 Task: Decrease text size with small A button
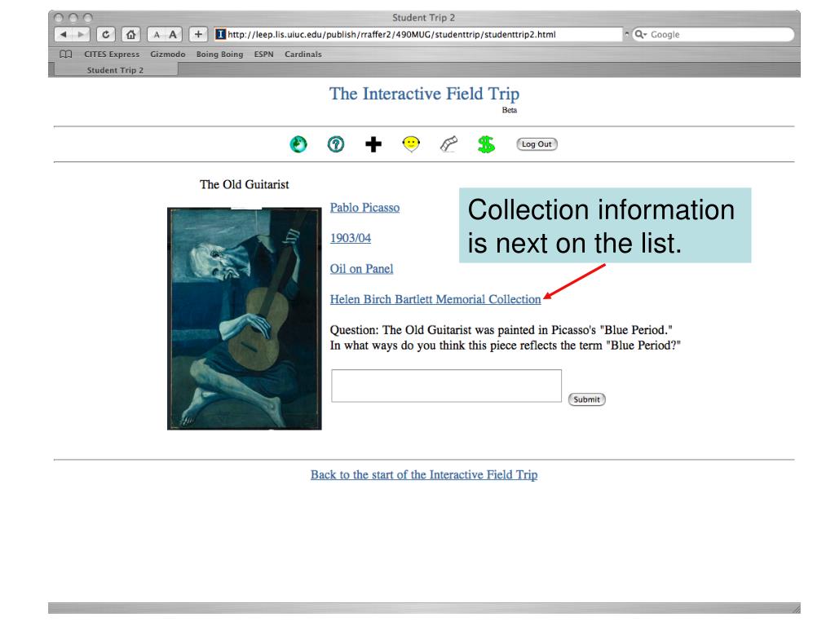[156, 34]
